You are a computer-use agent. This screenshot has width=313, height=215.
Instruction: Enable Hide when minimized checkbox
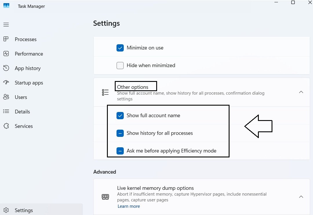tap(120, 65)
